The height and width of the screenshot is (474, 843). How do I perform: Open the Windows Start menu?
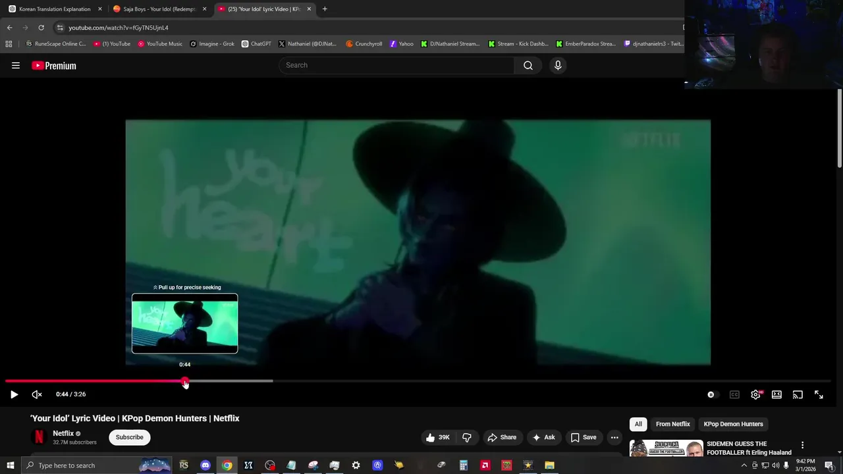(x=10, y=465)
